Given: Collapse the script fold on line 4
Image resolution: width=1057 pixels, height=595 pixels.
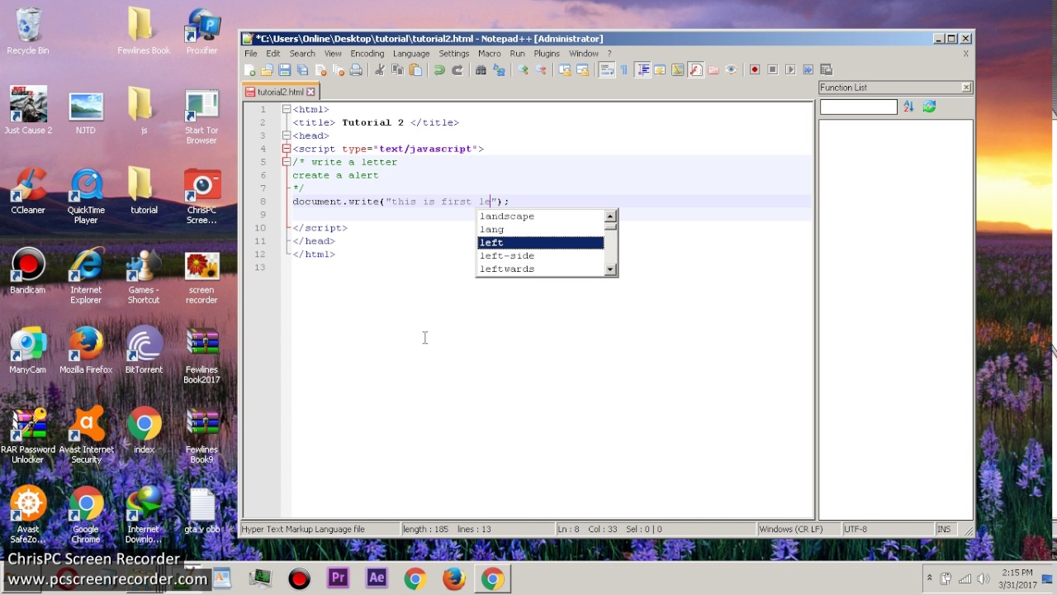Looking at the screenshot, I should pos(286,149).
